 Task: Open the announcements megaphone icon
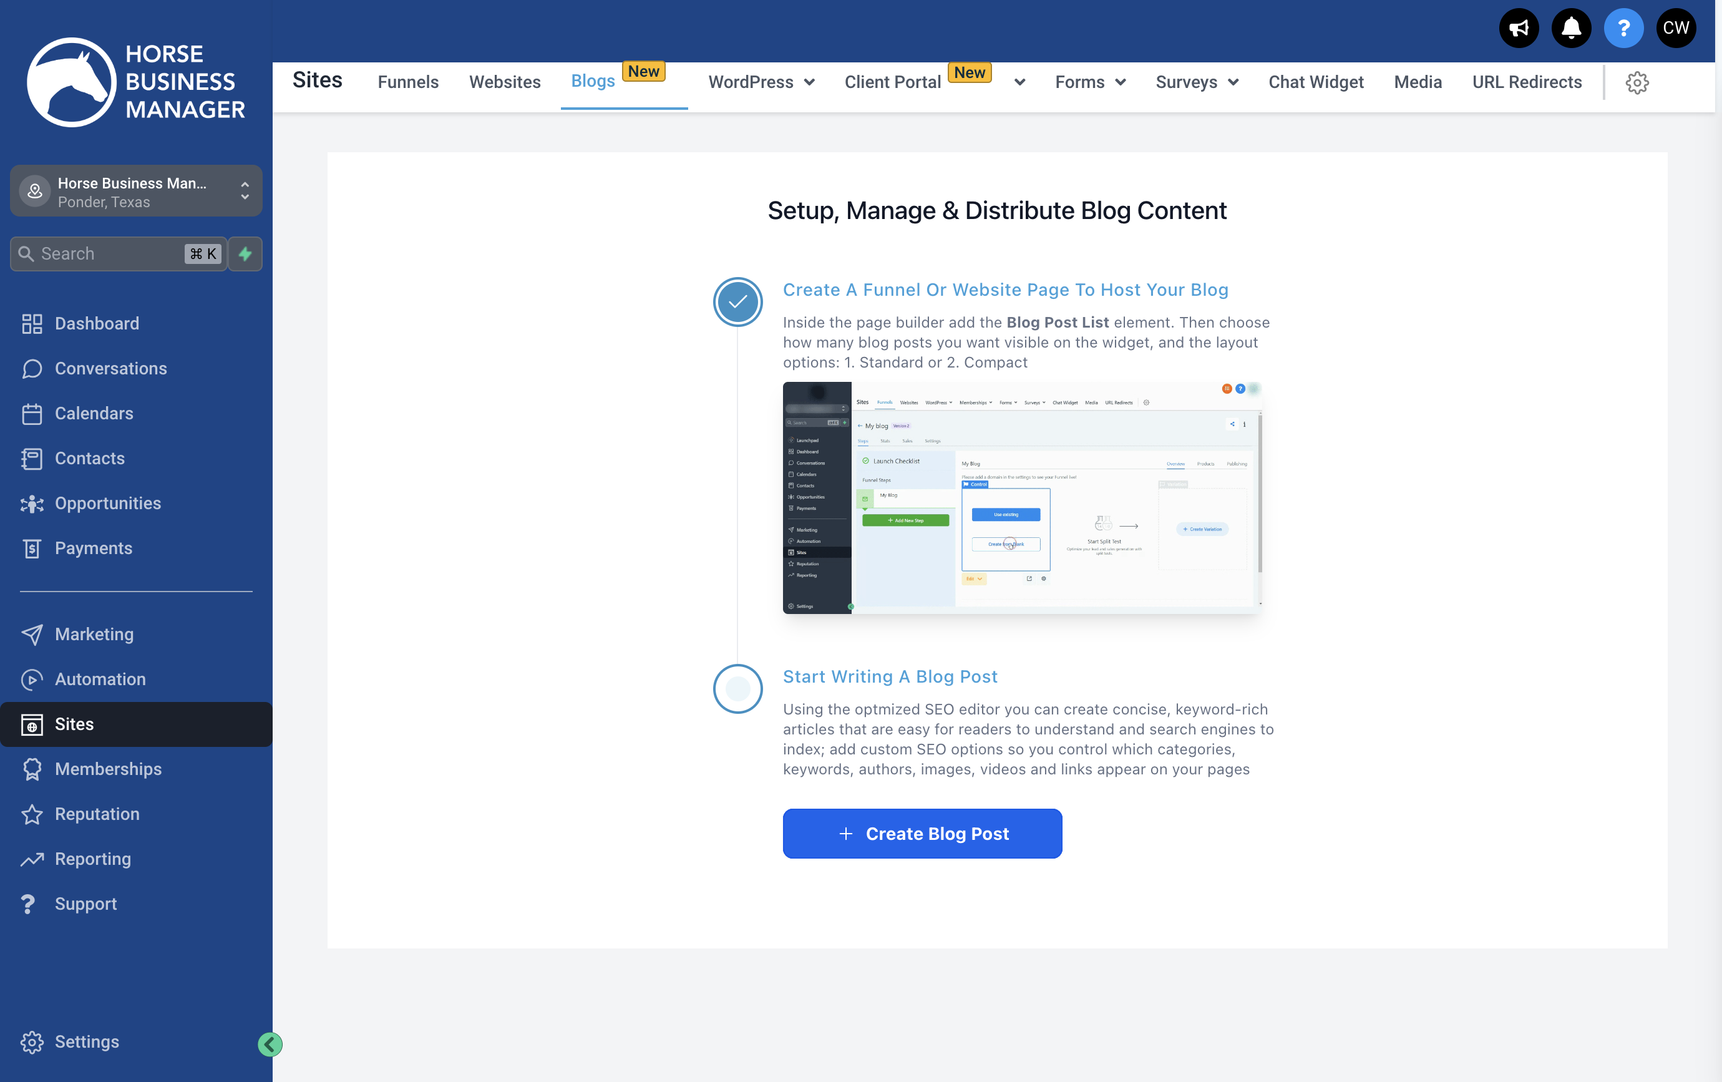[1518, 28]
